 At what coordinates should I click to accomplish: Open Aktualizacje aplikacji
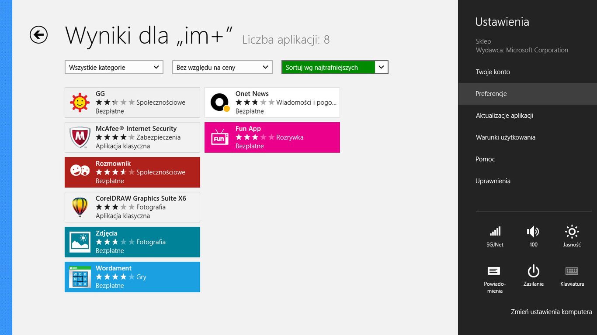point(504,116)
